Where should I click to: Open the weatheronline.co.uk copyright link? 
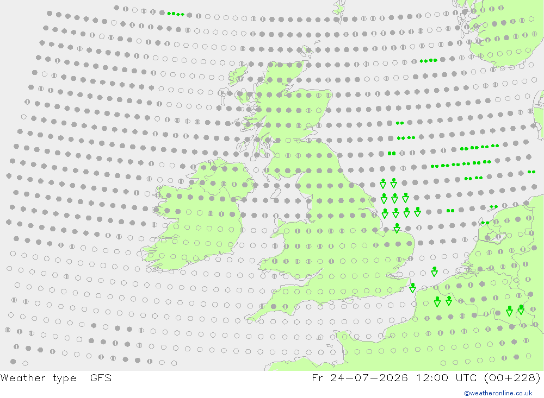pos(498,393)
